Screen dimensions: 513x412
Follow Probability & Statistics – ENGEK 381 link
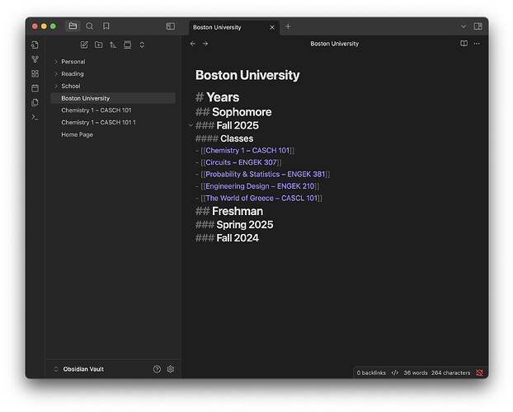click(266, 175)
